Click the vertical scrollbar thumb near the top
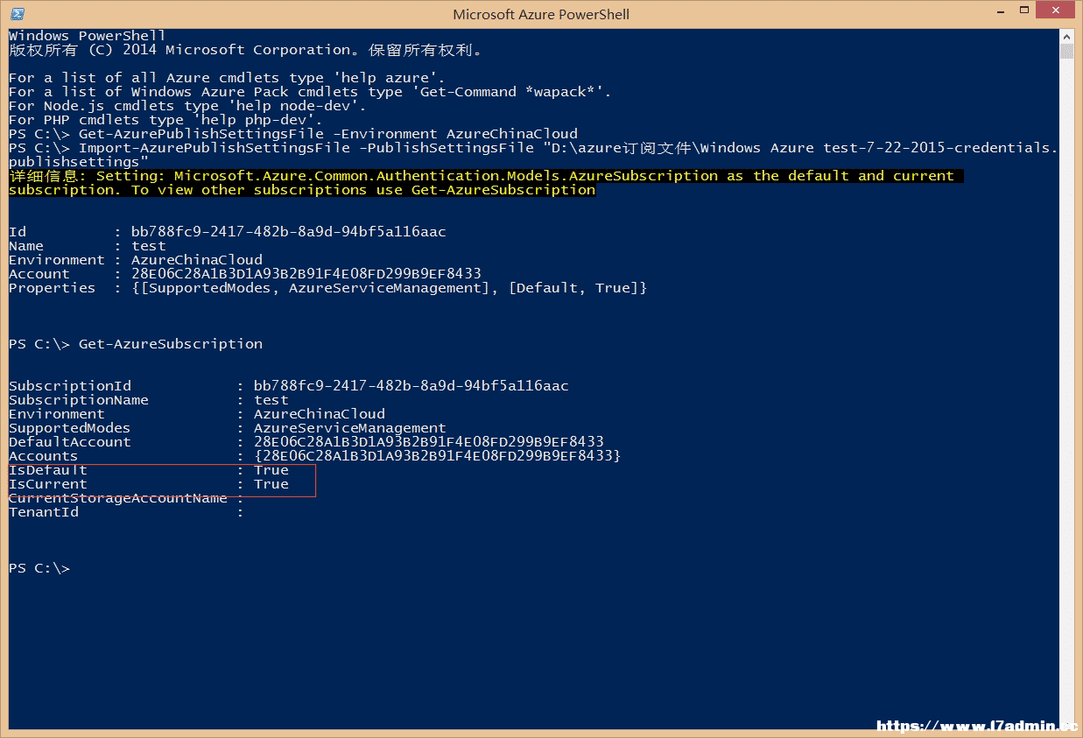1083x738 pixels. pos(1065,51)
